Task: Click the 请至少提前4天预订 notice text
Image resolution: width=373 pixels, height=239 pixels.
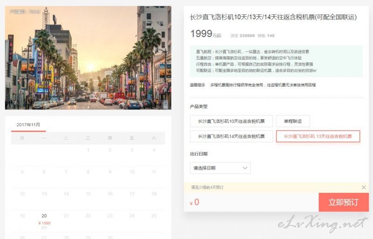Action: click(207, 187)
